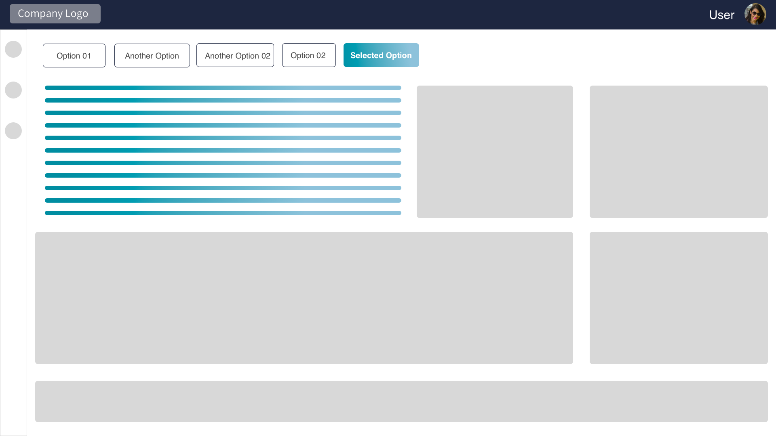This screenshot has width=776, height=436.
Task: Click the Company Logo
Action: [x=55, y=14]
